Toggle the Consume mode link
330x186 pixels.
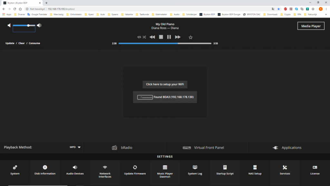[34, 43]
